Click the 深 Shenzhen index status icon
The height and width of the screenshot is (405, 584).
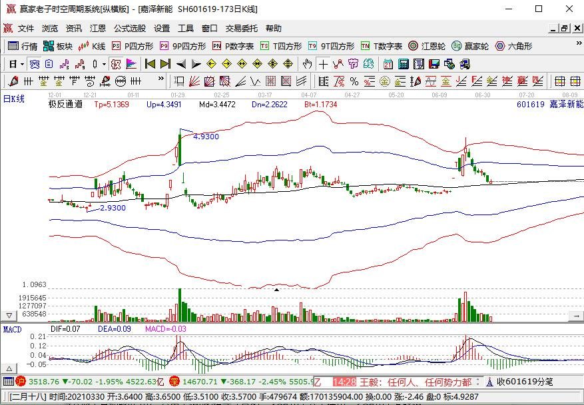174,381
